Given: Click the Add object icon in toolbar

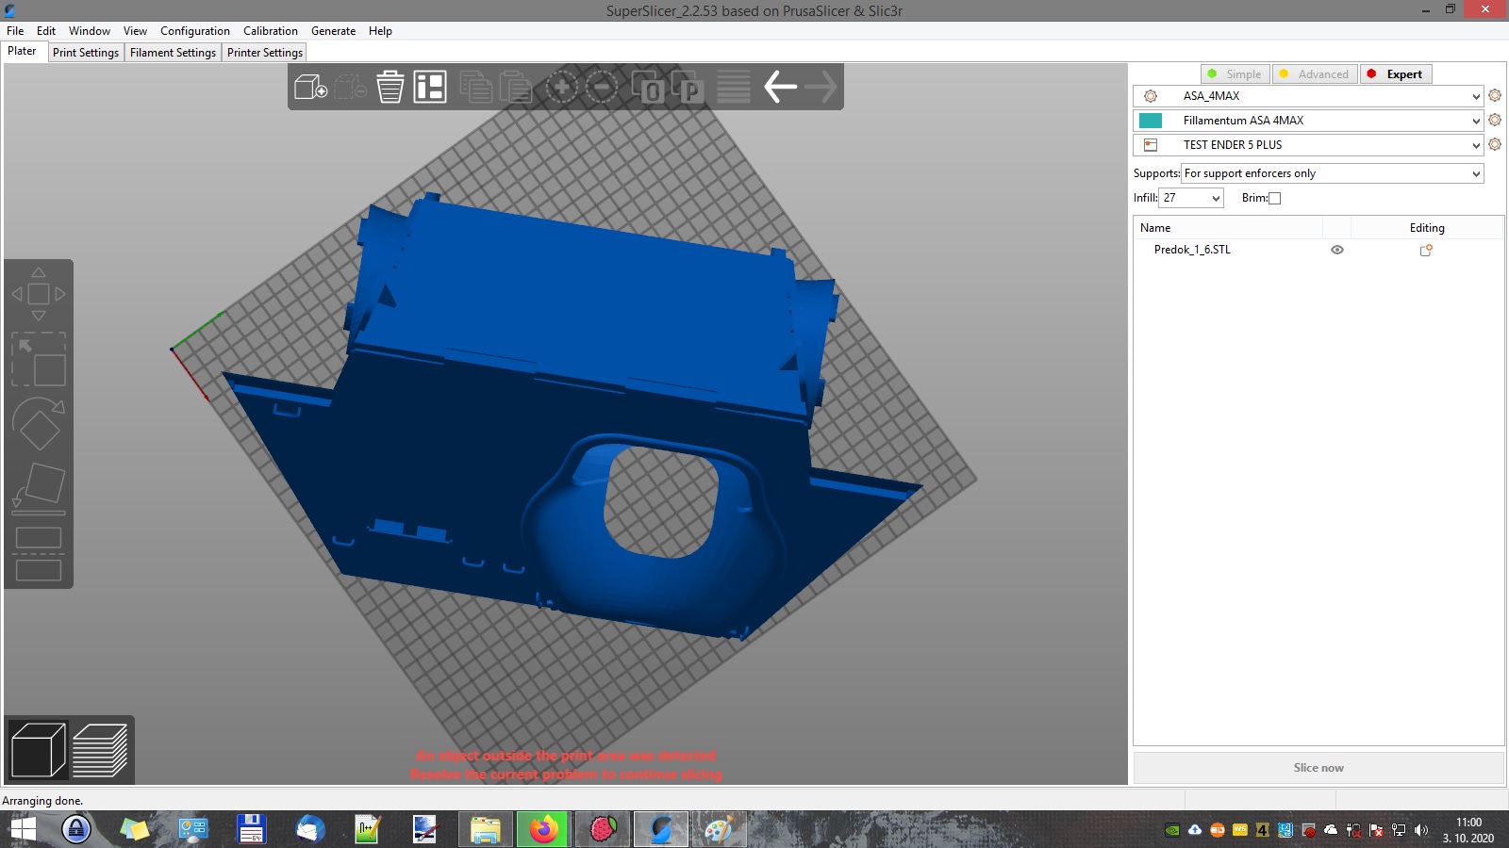Looking at the screenshot, I should click(310, 87).
